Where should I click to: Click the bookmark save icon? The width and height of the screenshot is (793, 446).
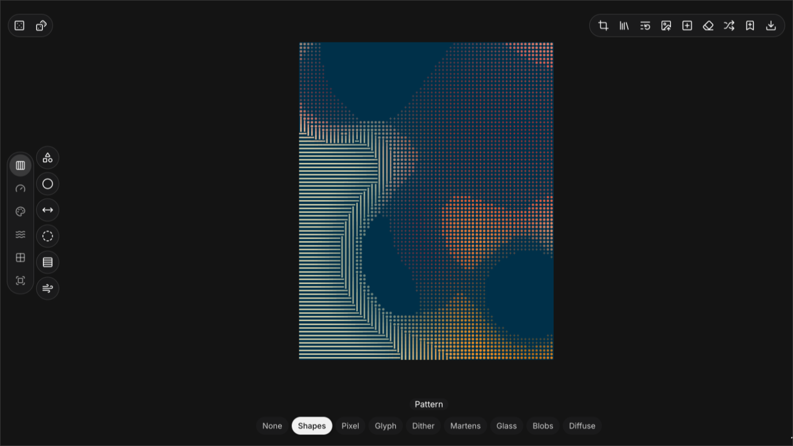click(x=750, y=25)
